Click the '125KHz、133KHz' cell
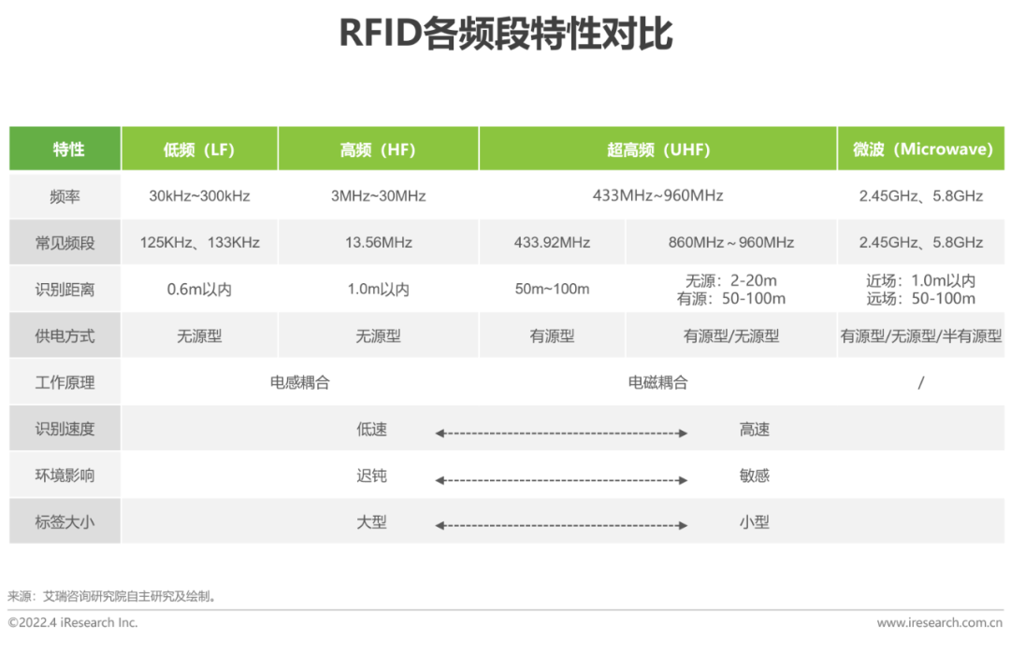The image size is (1010, 653). (x=200, y=243)
